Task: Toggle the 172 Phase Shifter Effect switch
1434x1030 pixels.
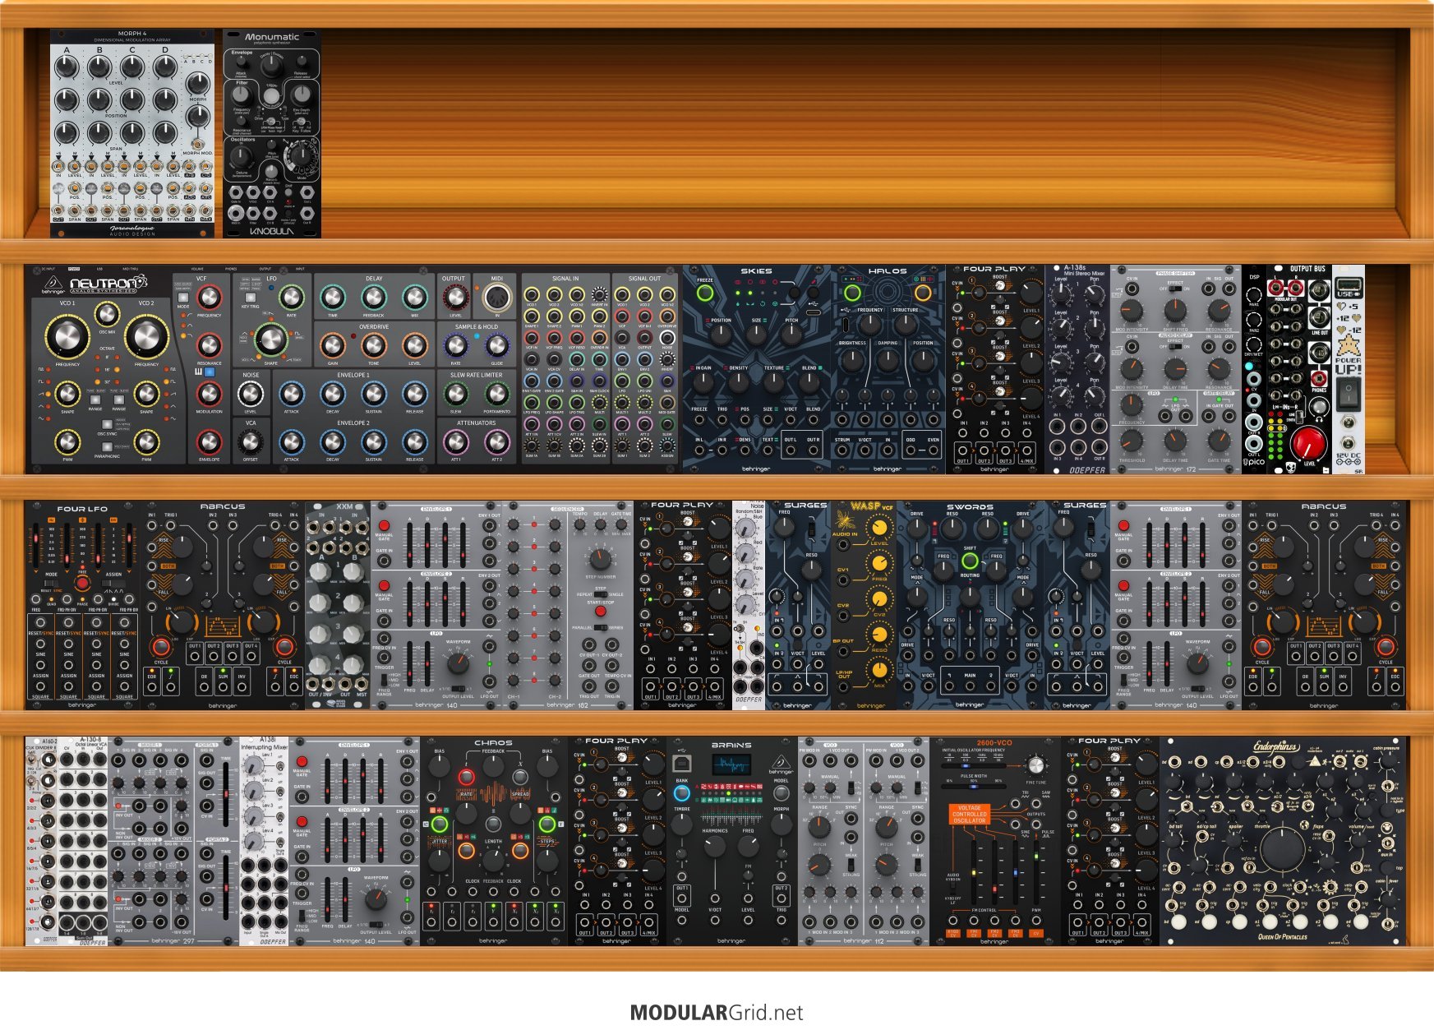Action: [1176, 289]
